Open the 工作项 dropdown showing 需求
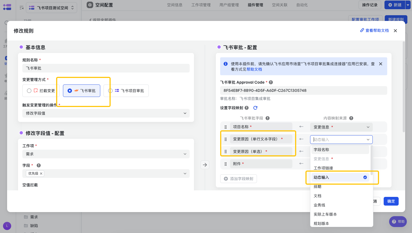The image size is (412, 233). [106, 154]
